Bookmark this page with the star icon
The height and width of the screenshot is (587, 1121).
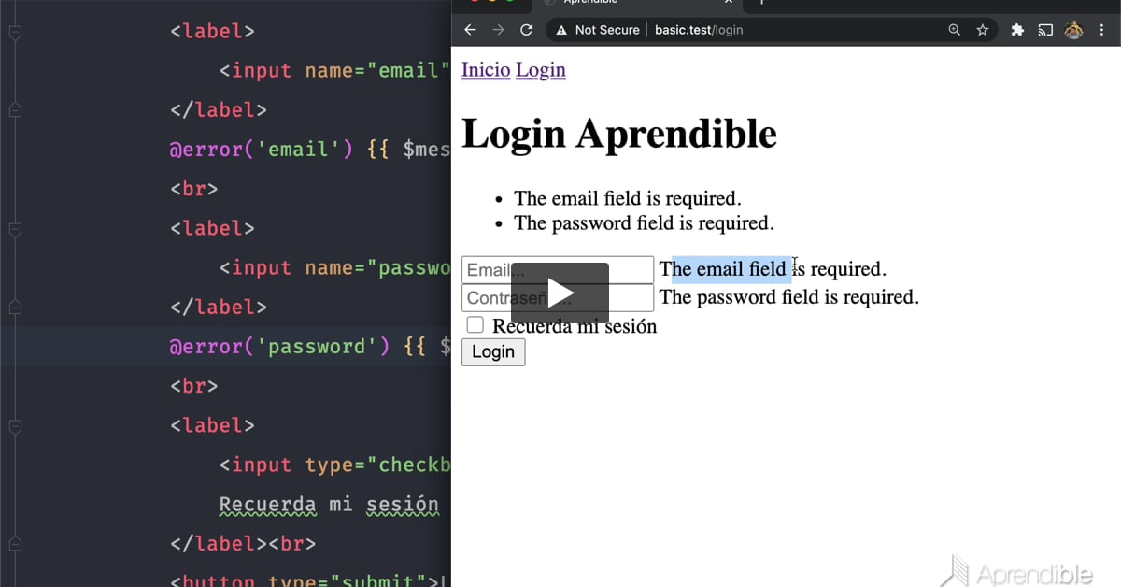983,30
